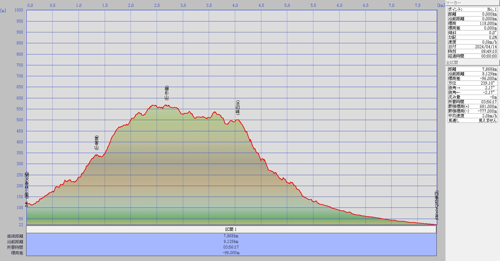The image size is (500, 261).
Task: Click the 時刻 row showing 08:49:10
Action: (x=472, y=51)
